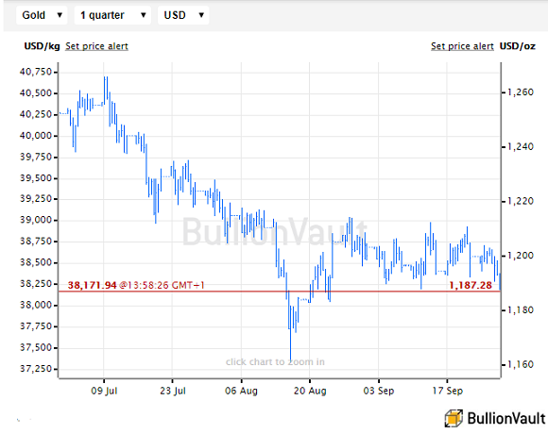Click the 06 Aug date axis label
This screenshot has width=548, height=434.
click(x=241, y=391)
